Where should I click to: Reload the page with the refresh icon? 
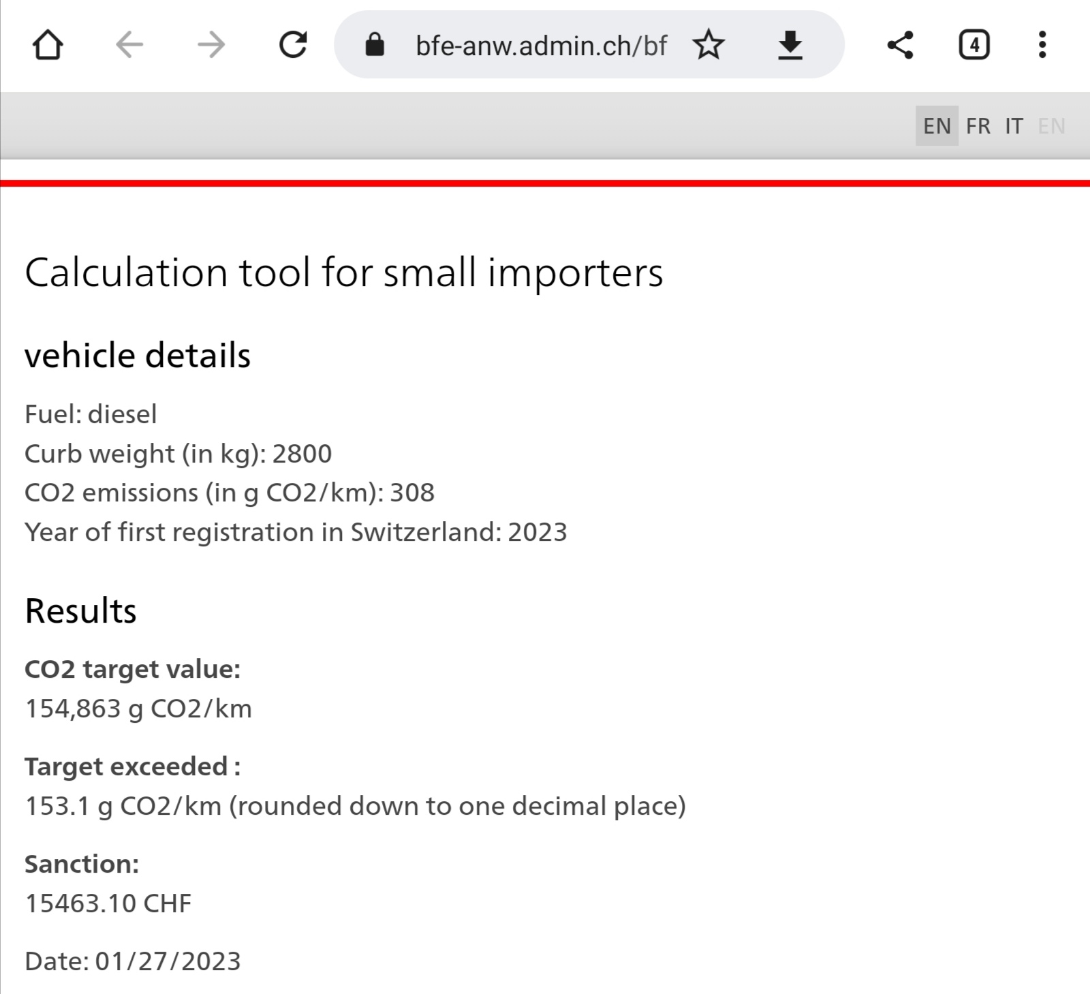pyautogui.click(x=293, y=45)
